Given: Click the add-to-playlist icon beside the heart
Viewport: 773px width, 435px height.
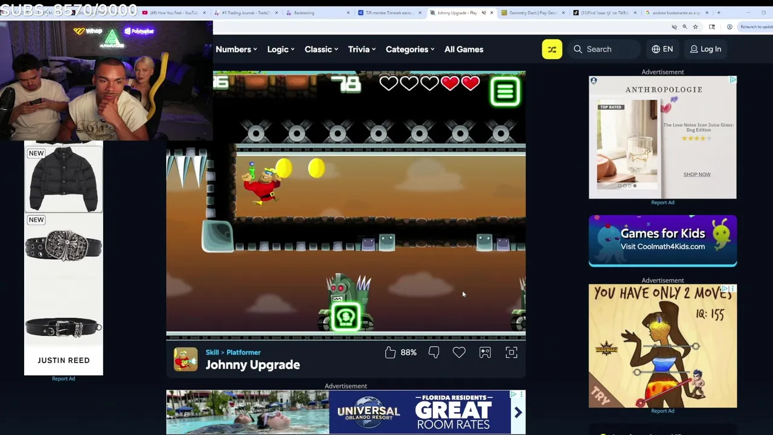Looking at the screenshot, I should [x=485, y=352].
